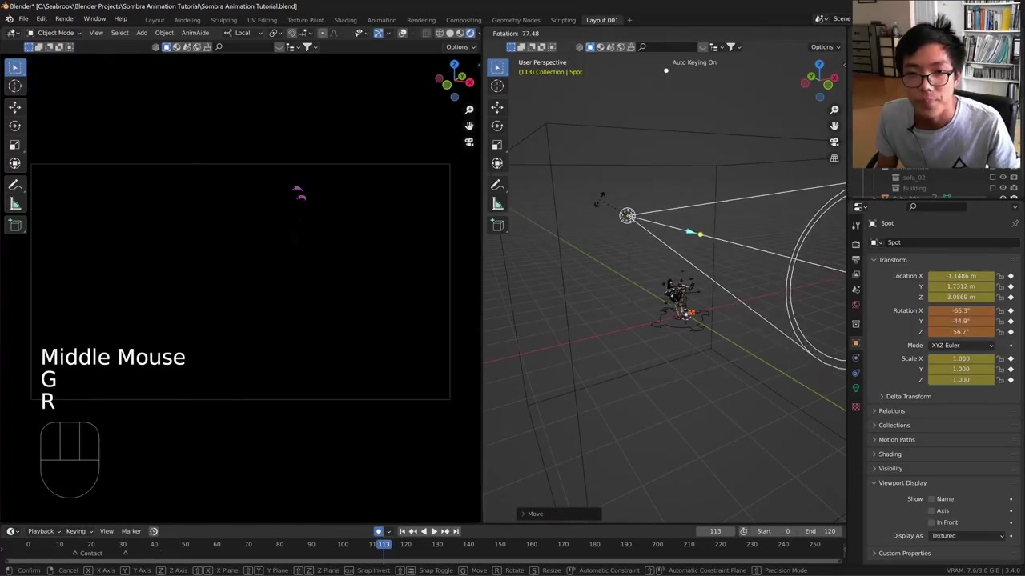This screenshot has width=1025, height=576.
Task: Switch to the Shading workspace tab
Action: click(345, 20)
